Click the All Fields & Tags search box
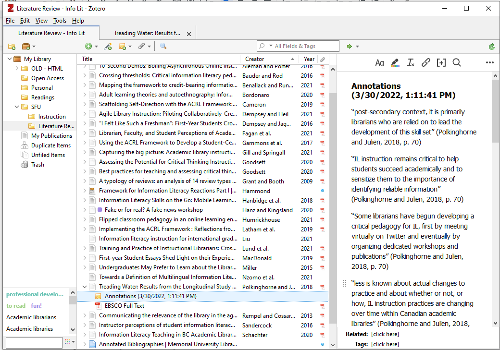Viewport: 500px width, 350px height. tap(298, 46)
